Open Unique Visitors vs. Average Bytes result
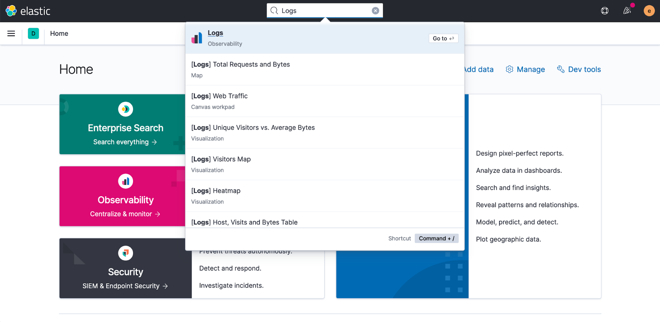The width and height of the screenshot is (660, 322). pos(325,133)
